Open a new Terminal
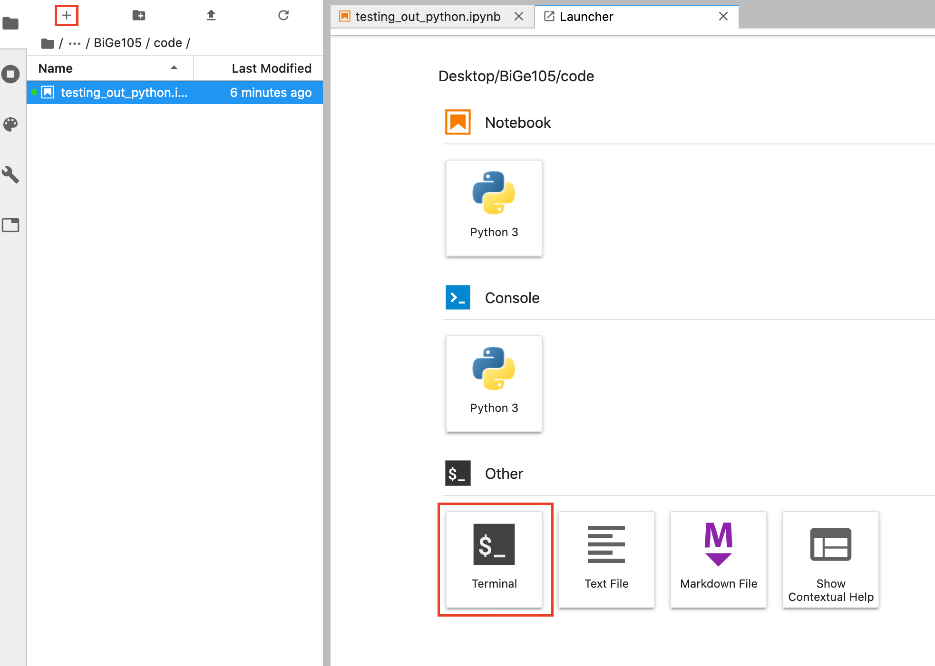Image resolution: width=935 pixels, height=666 pixels. (x=494, y=560)
